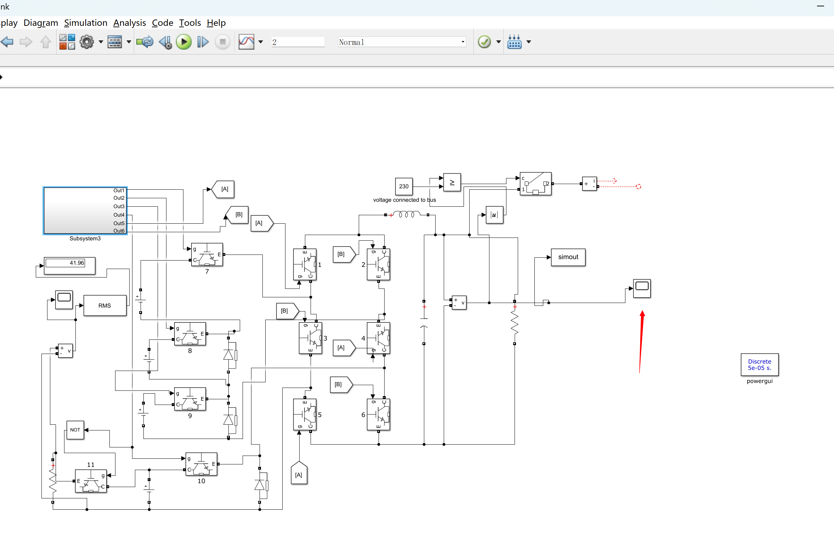The width and height of the screenshot is (834, 543).
Task: Click the Model Advisor checkmark icon
Action: tap(484, 42)
